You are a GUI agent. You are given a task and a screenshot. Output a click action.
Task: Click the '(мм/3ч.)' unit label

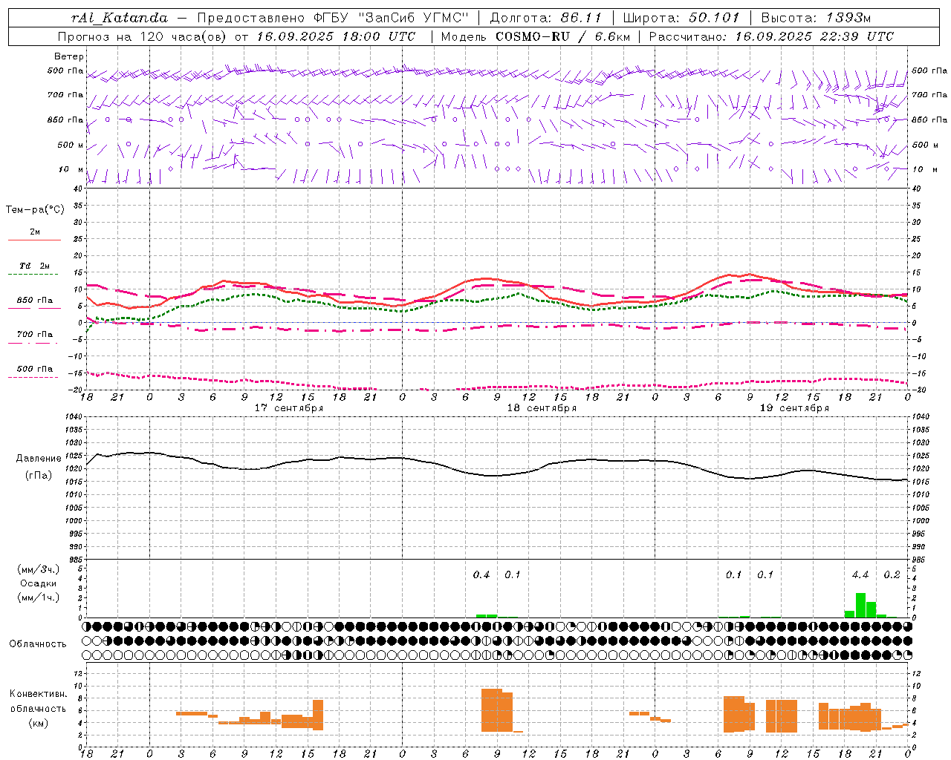point(38,569)
